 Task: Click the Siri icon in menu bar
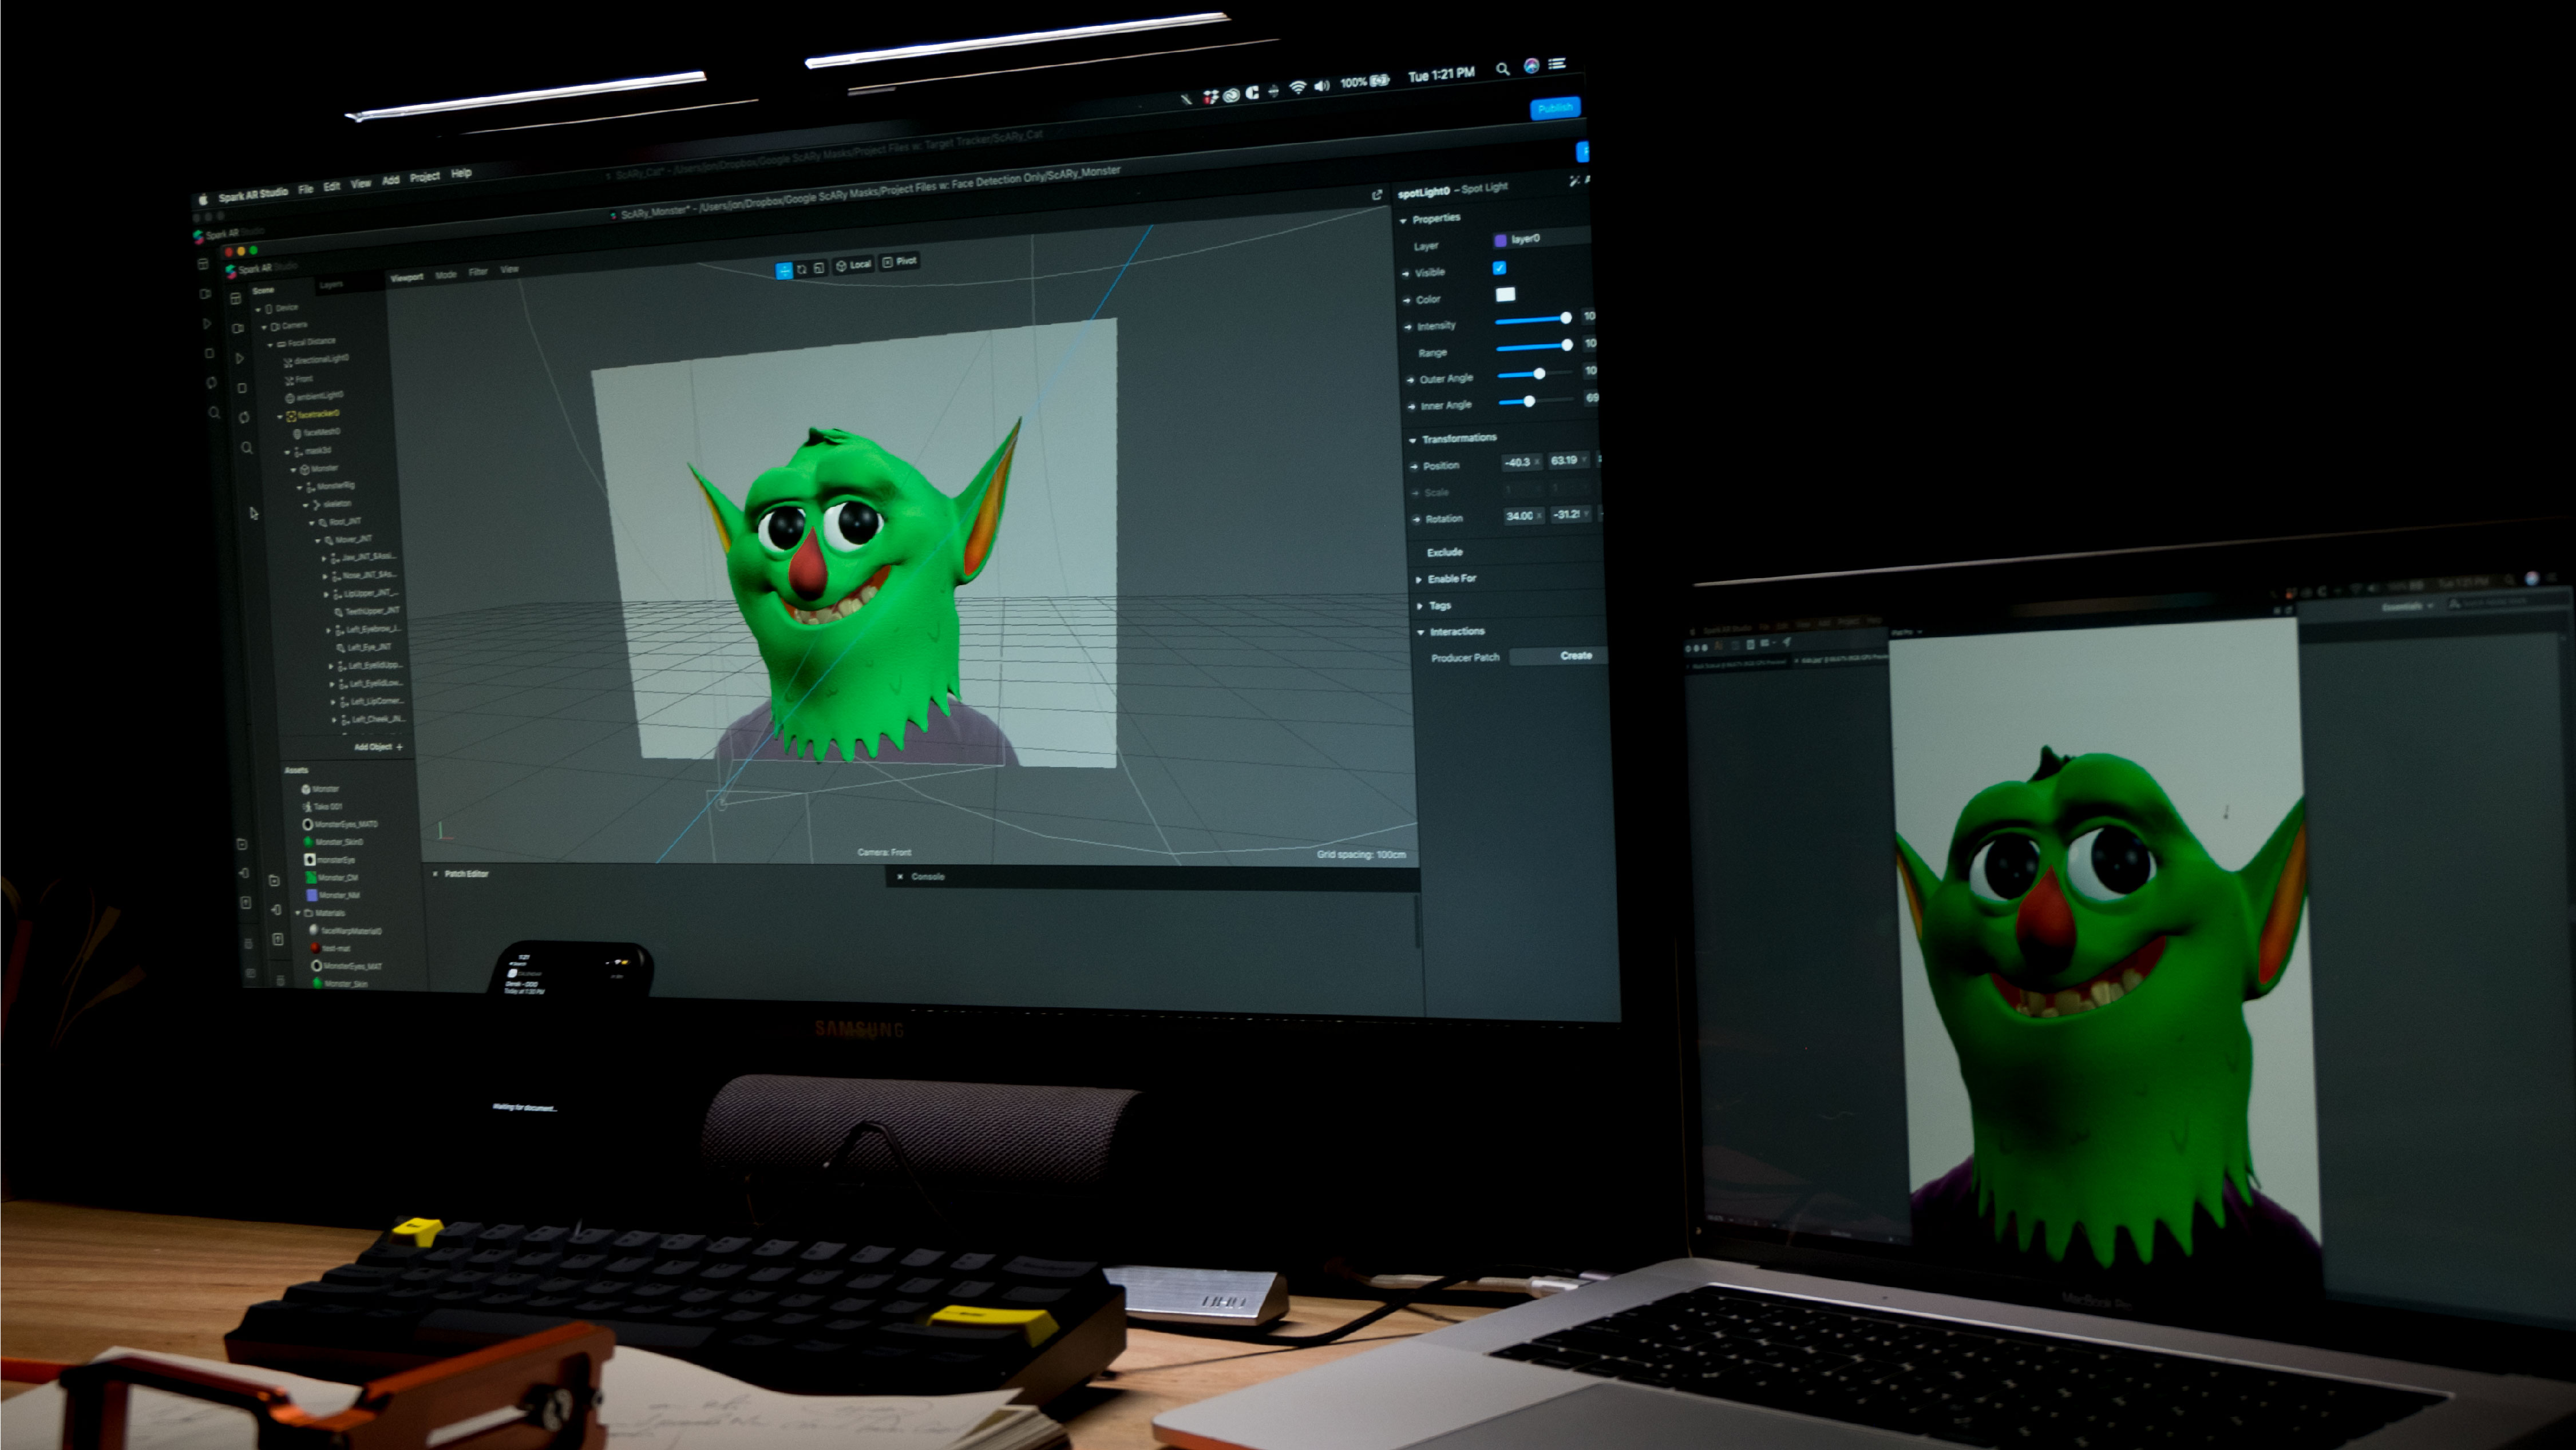coord(1531,66)
